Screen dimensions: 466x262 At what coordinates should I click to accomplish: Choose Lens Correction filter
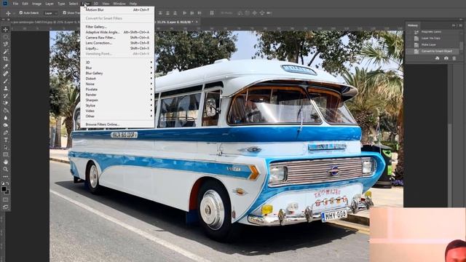pyautogui.click(x=118, y=43)
